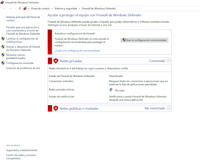The width and height of the screenshot is (200, 162).
Task: Open Permitir que una aplicación link
Action: tap(23, 30)
